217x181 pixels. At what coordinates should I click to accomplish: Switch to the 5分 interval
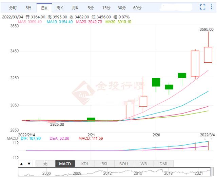(x=91, y=7)
